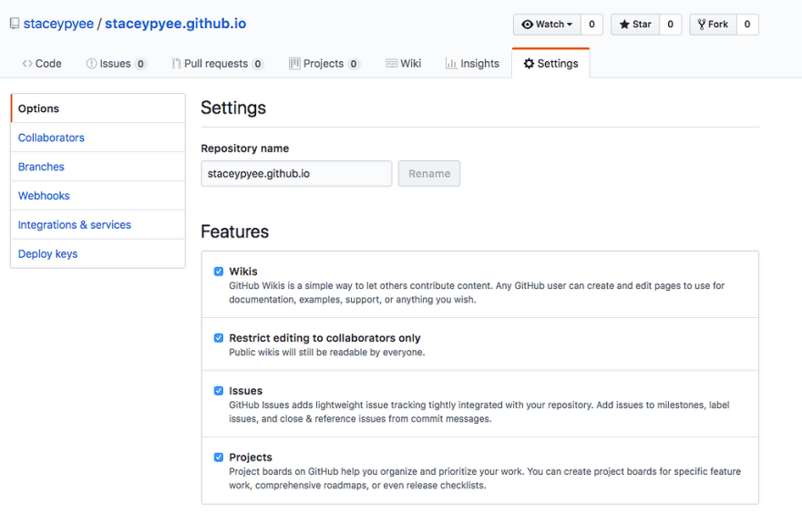
Task: Click the Fork button
Action: [x=713, y=24]
